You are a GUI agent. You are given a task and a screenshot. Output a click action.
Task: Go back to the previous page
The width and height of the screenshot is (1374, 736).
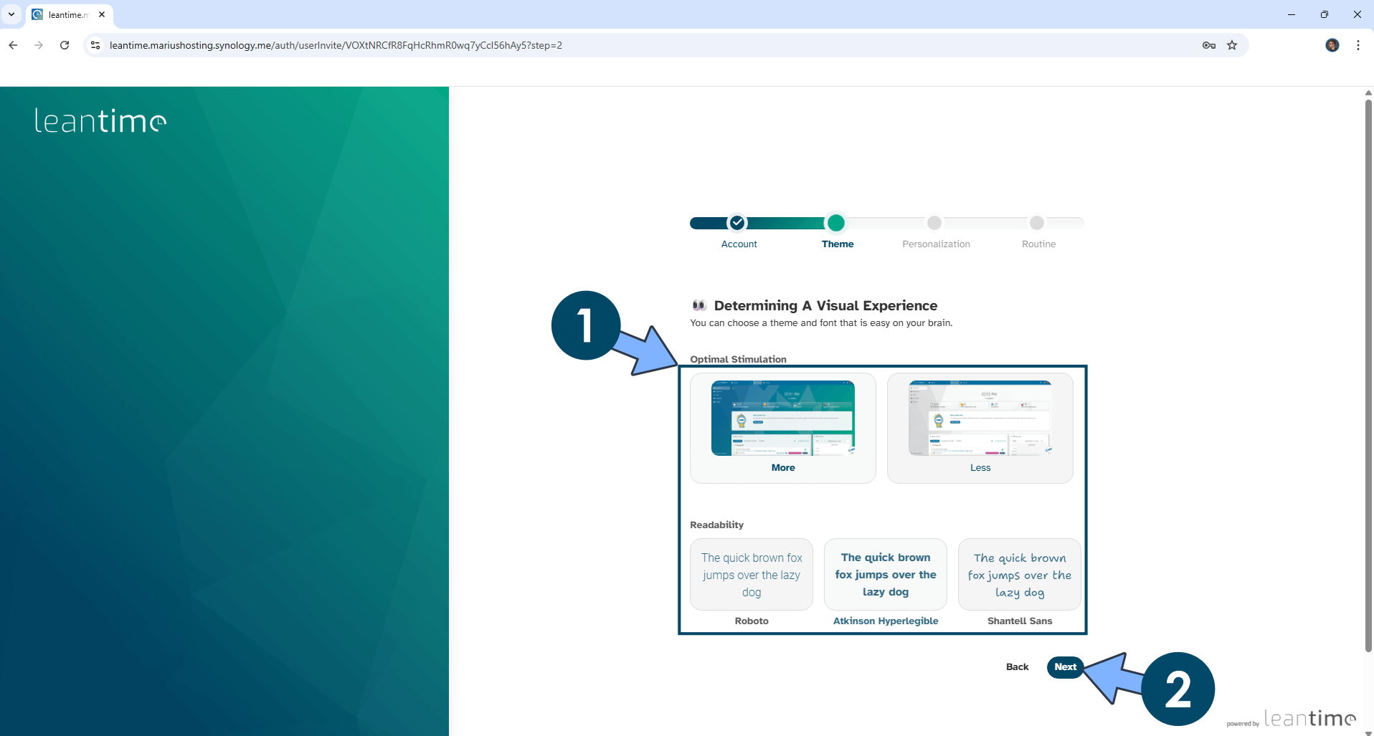click(13, 45)
